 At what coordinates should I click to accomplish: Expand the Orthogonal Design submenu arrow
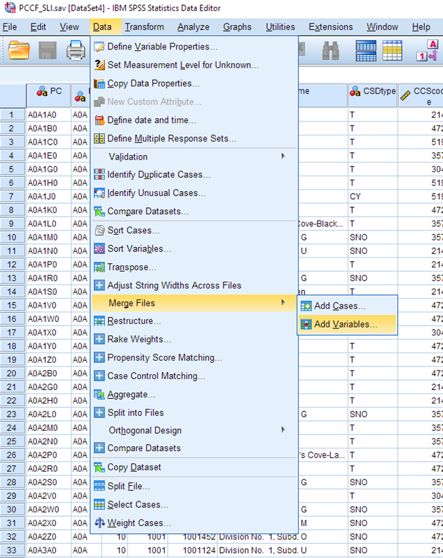(283, 430)
